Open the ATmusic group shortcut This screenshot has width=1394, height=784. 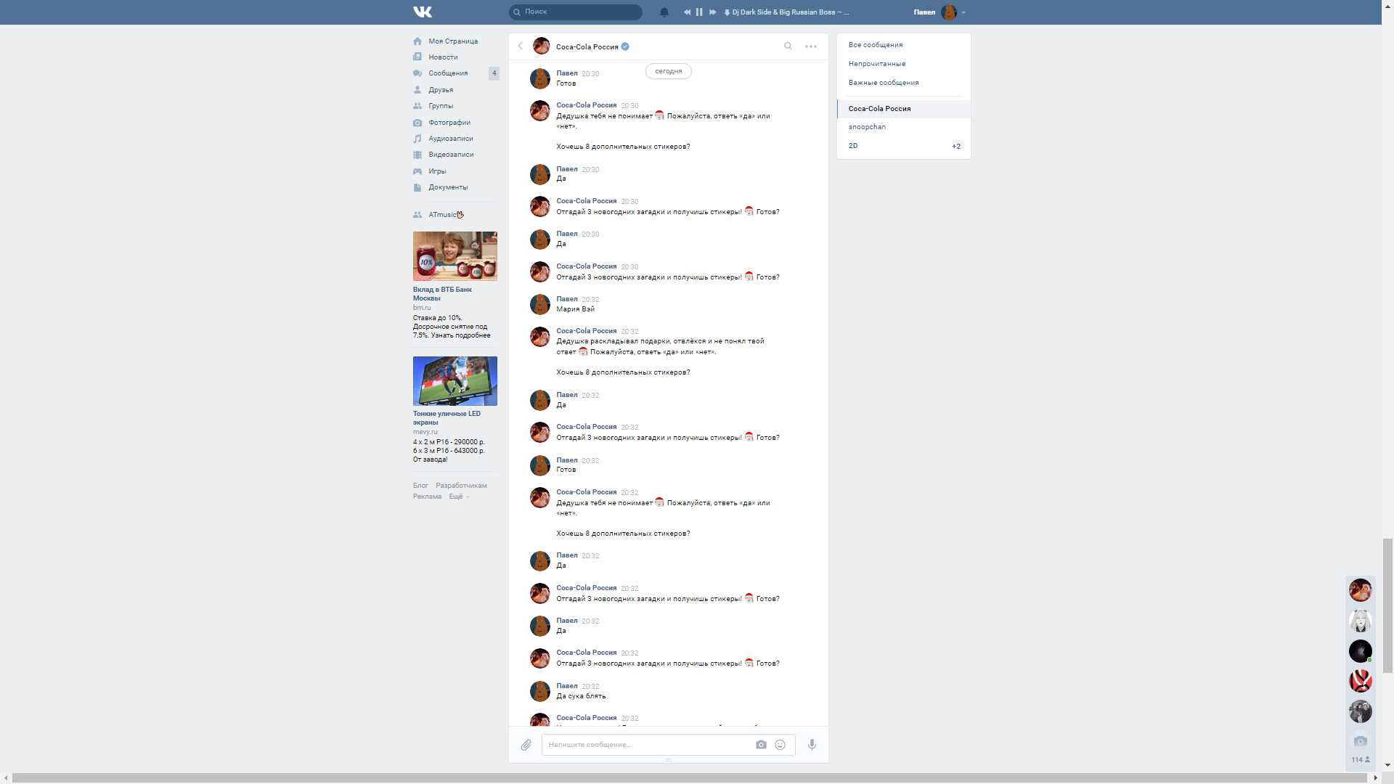446,215
